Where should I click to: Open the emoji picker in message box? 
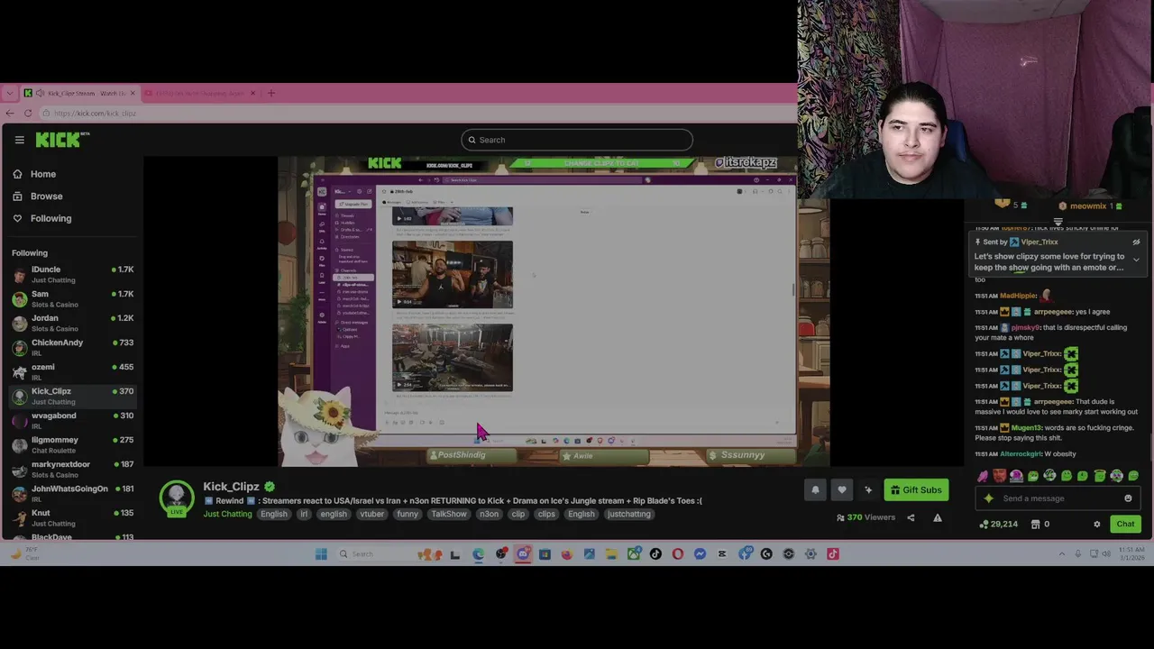click(x=1128, y=498)
